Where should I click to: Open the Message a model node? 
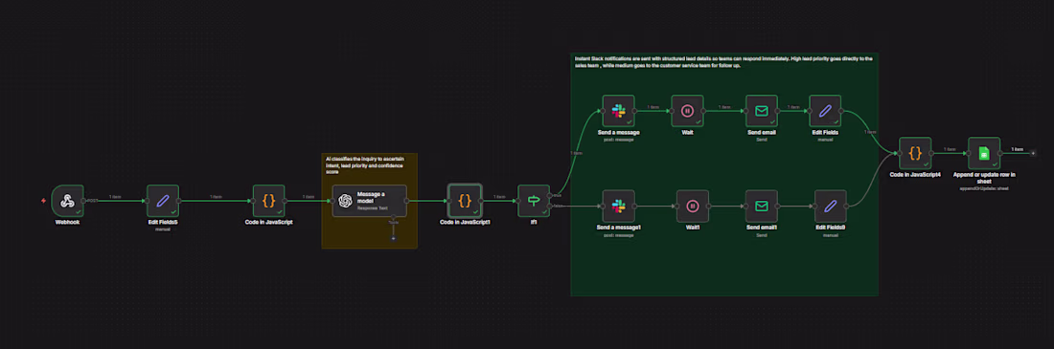click(370, 201)
